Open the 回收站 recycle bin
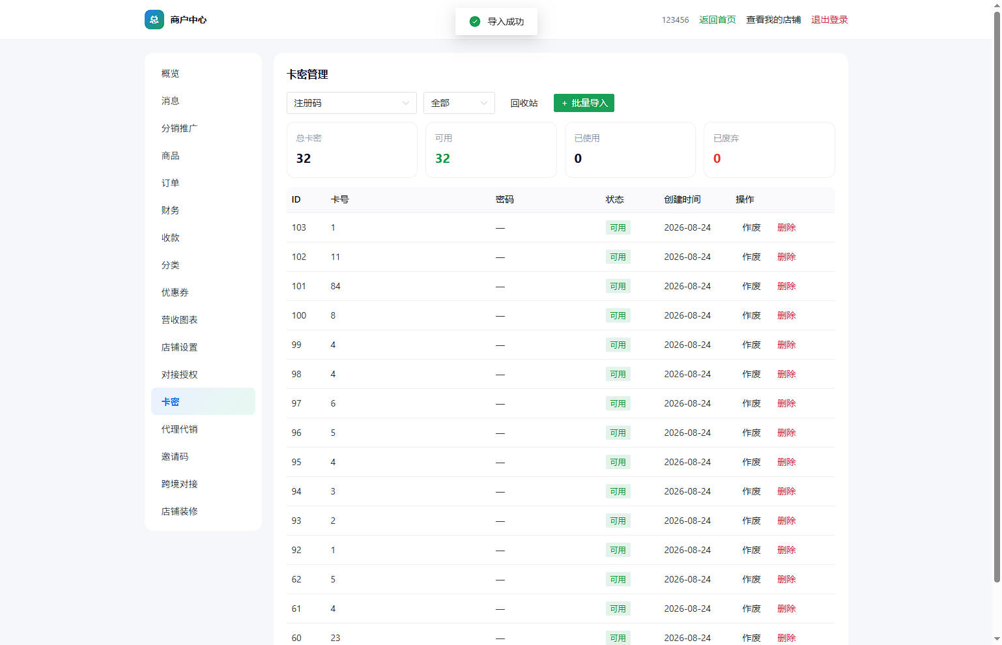Image resolution: width=1002 pixels, height=645 pixels. [524, 103]
